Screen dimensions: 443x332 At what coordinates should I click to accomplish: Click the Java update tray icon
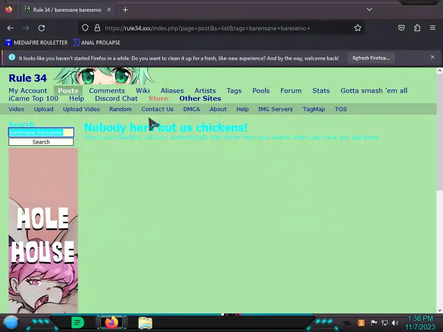pos(361,322)
